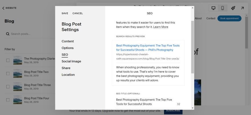The image size is (251, 115).
Task: Tick checkbox for Blog Post Title Three
Action: pyautogui.click(x=8, y=87)
